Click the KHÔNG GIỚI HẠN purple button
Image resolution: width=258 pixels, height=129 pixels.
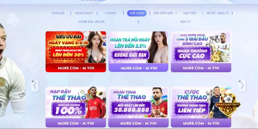coord(130,55)
